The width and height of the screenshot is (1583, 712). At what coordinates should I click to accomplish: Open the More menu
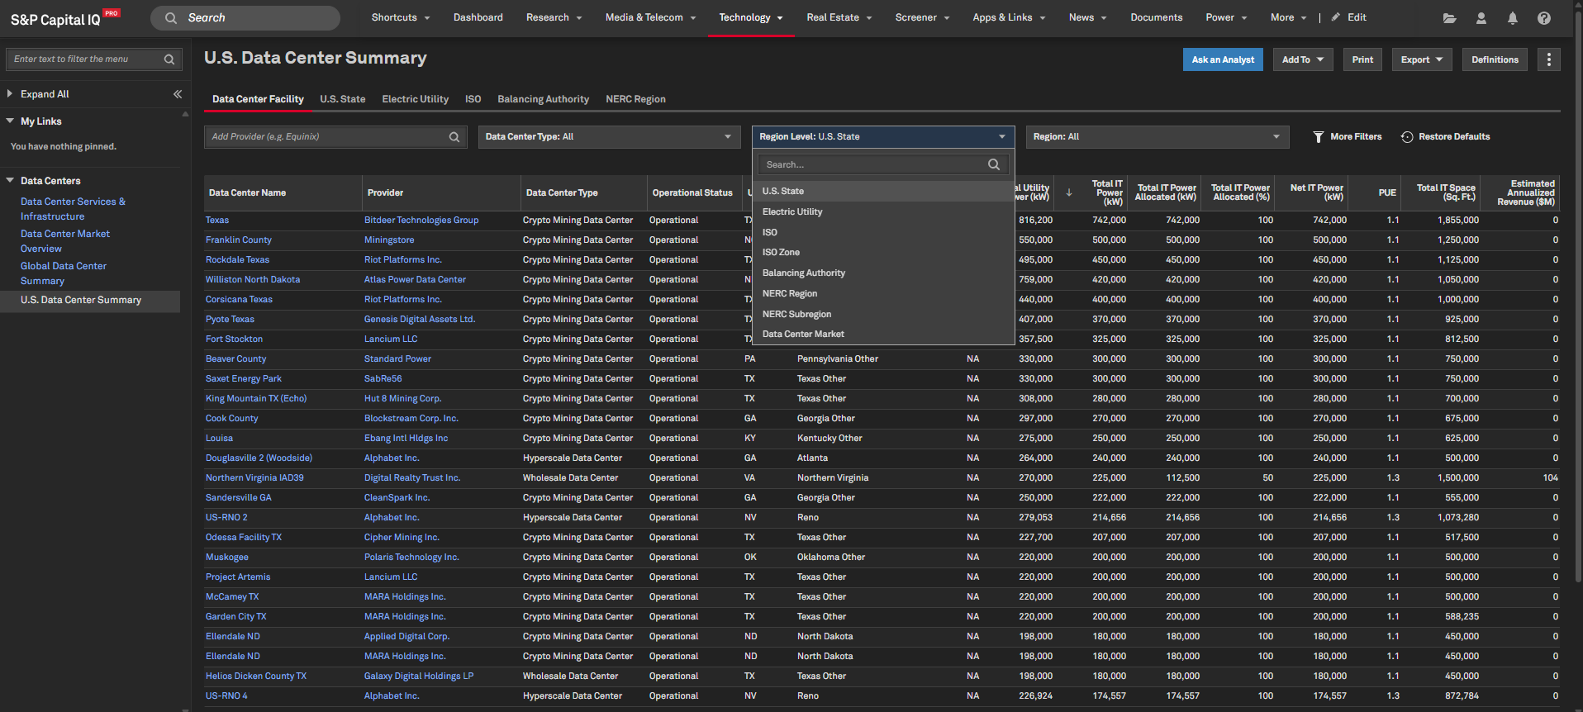[1288, 17]
